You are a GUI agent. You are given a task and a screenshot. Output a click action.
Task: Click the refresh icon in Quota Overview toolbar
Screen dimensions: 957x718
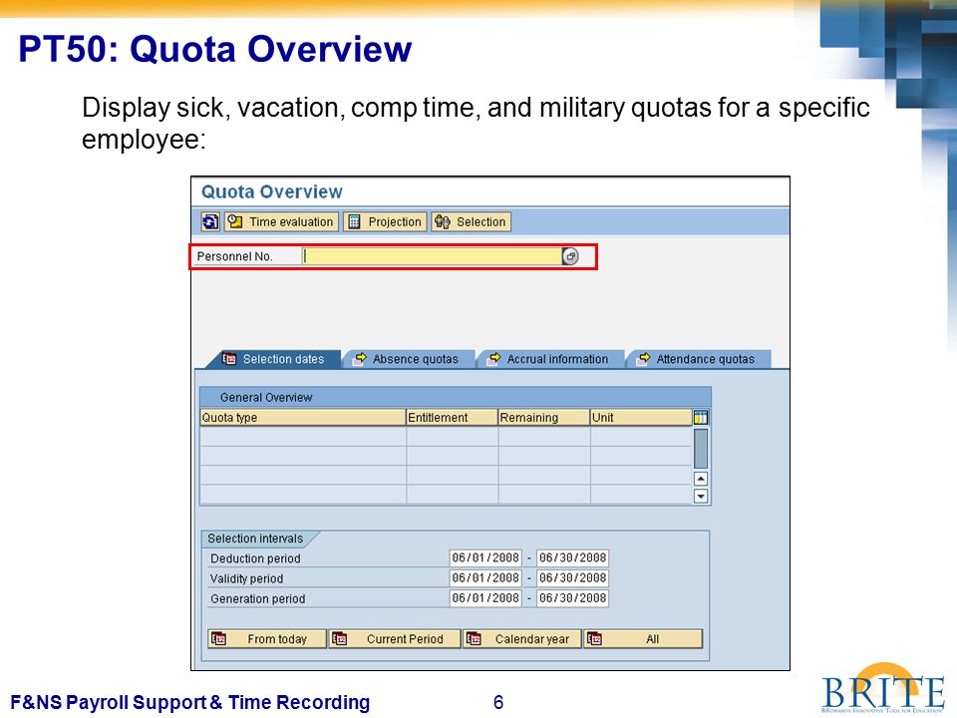click(x=210, y=221)
